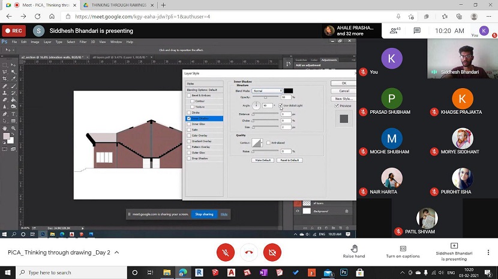Click the Opacity value input field
This screenshot has height=279, width=498.
pos(286,97)
